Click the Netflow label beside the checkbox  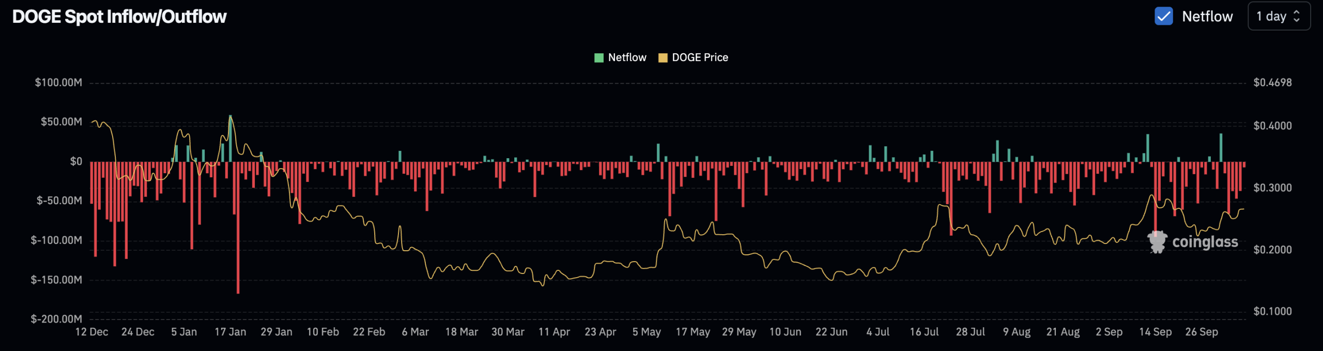coord(1207,17)
